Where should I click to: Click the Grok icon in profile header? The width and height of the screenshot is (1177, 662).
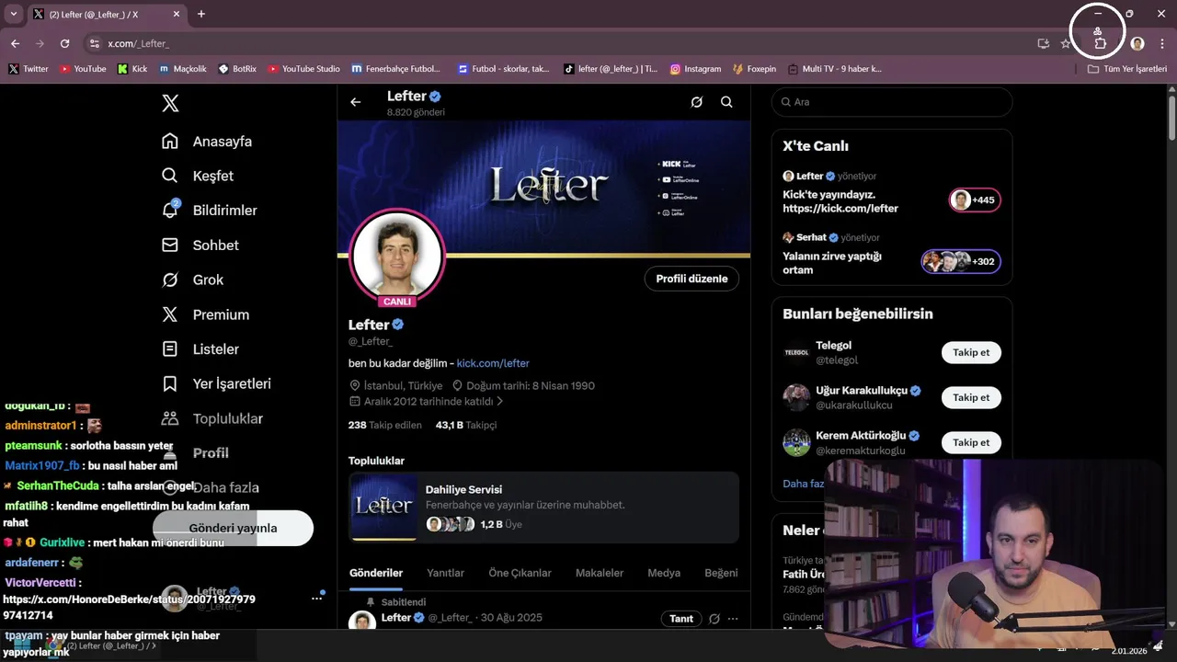tap(696, 102)
